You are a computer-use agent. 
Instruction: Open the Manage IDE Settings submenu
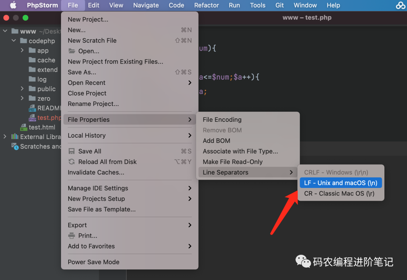point(130,188)
